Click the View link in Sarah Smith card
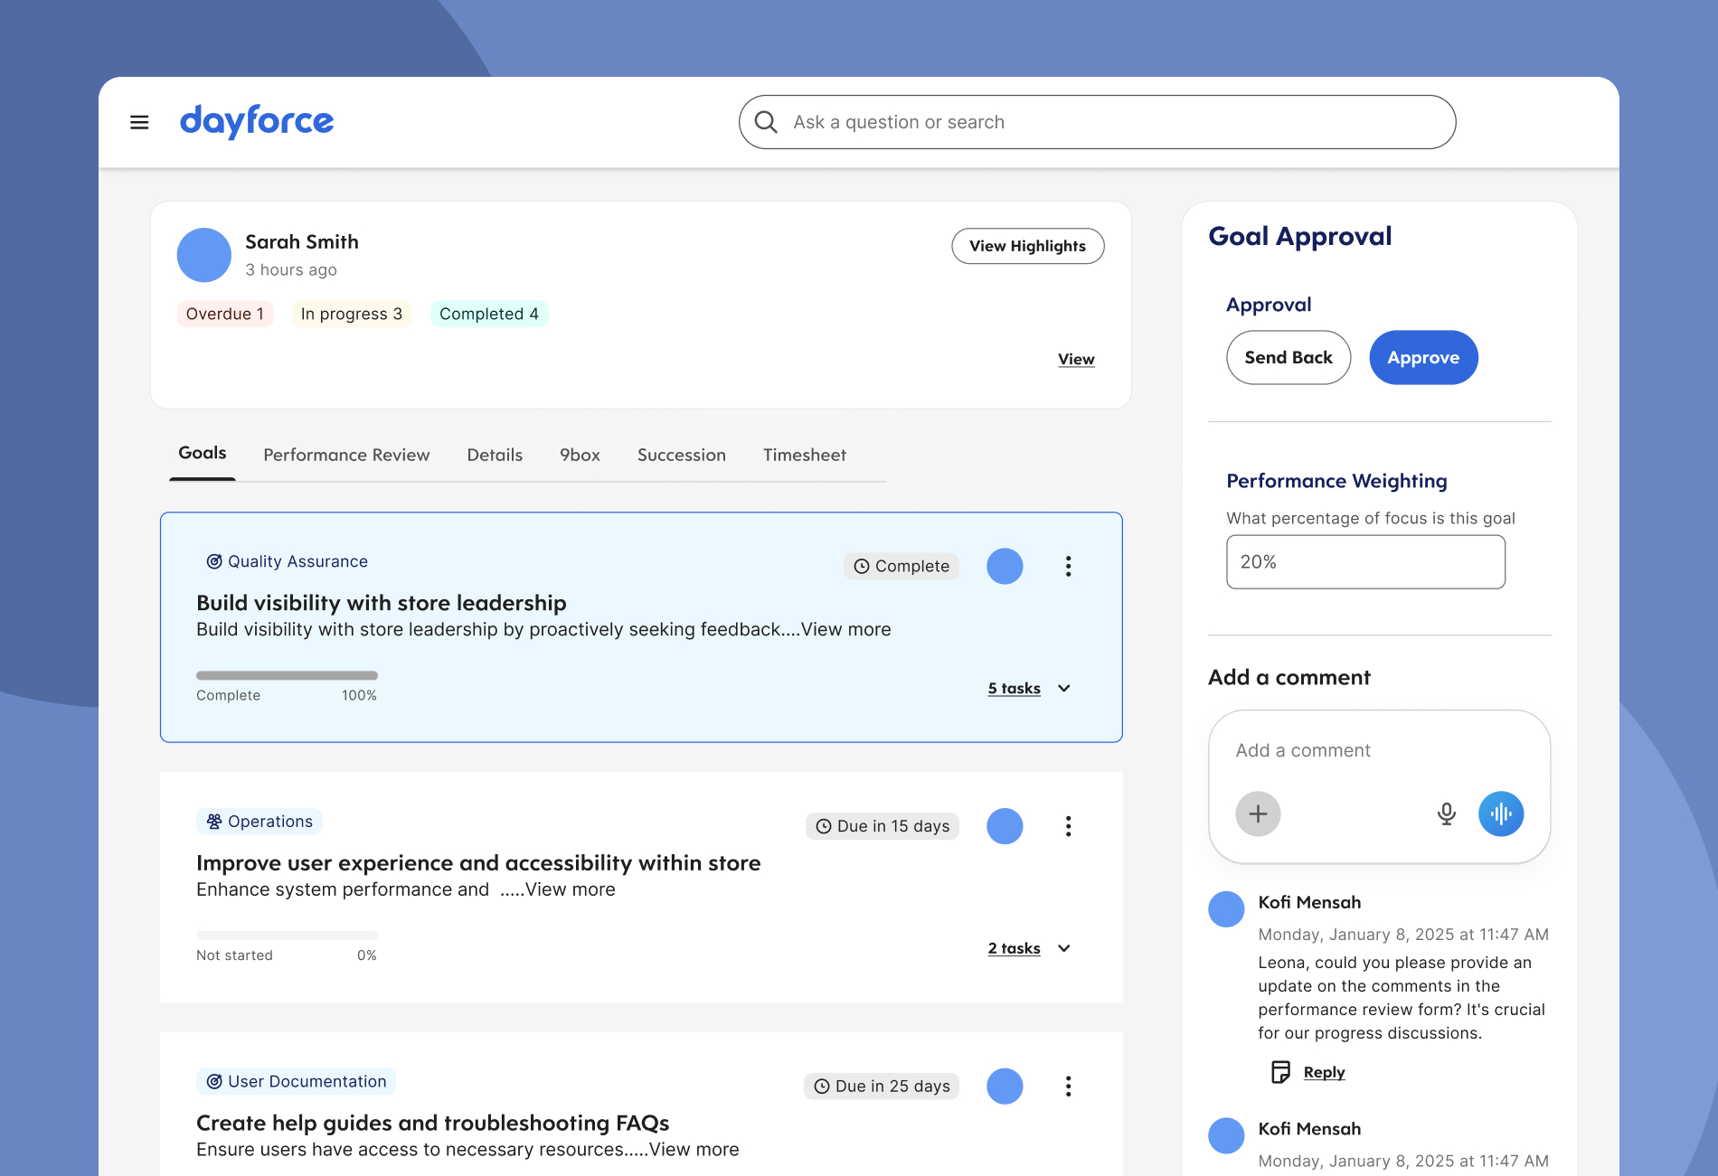1718x1176 pixels. (1076, 359)
